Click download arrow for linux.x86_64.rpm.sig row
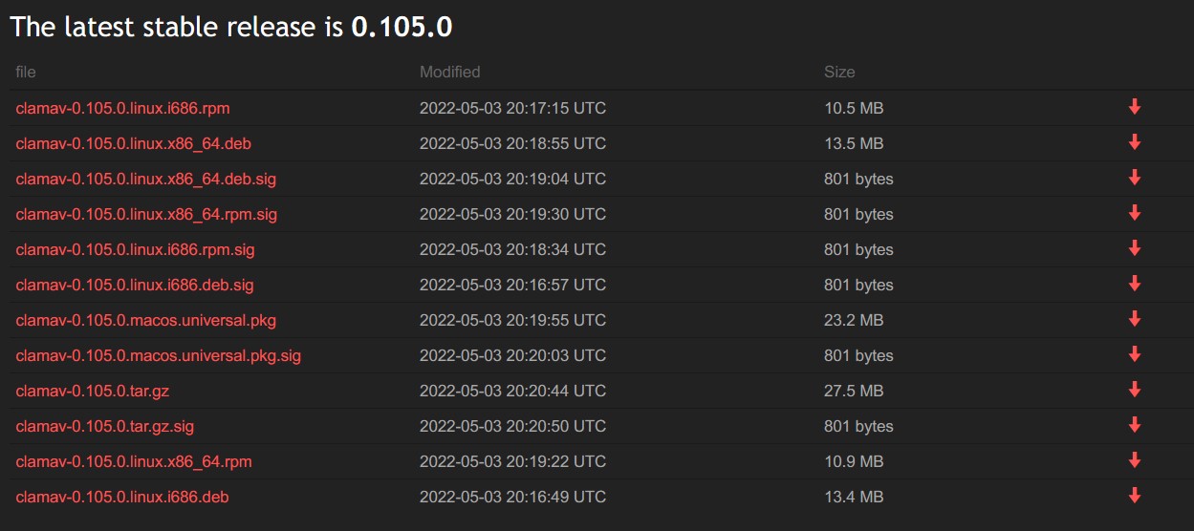Screen dimensions: 1194x531 coord(1135,213)
